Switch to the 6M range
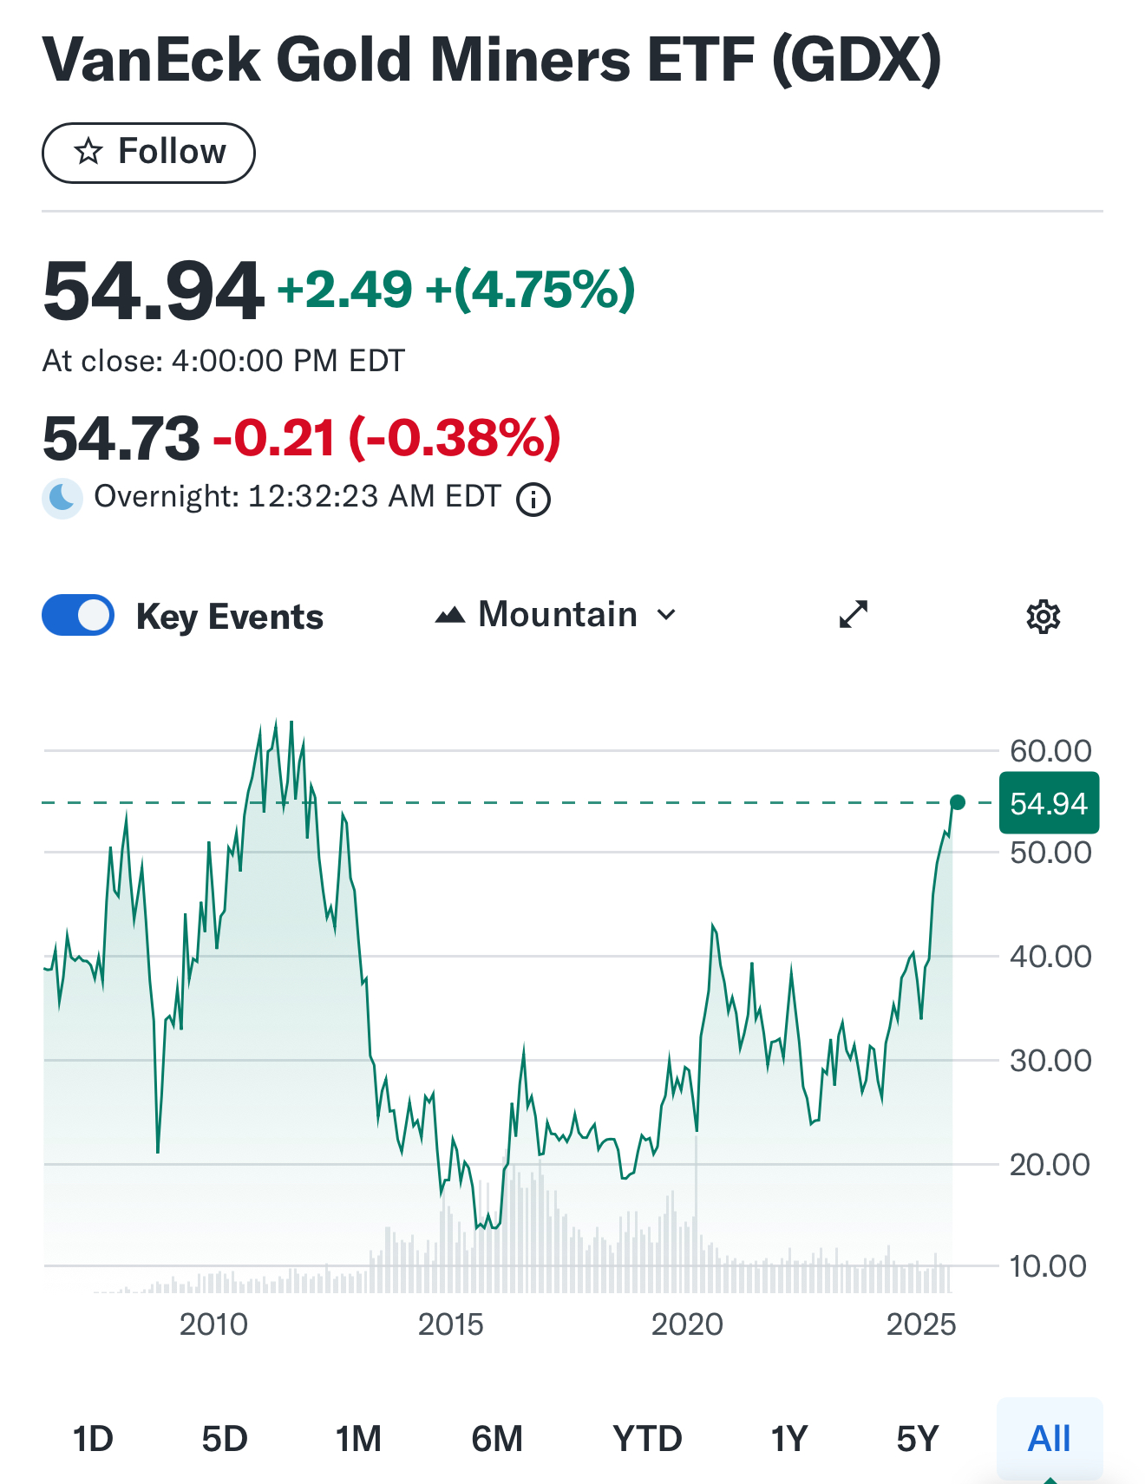Viewport: 1145px width, 1484px height. pyautogui.click(x=497, y=1439)
